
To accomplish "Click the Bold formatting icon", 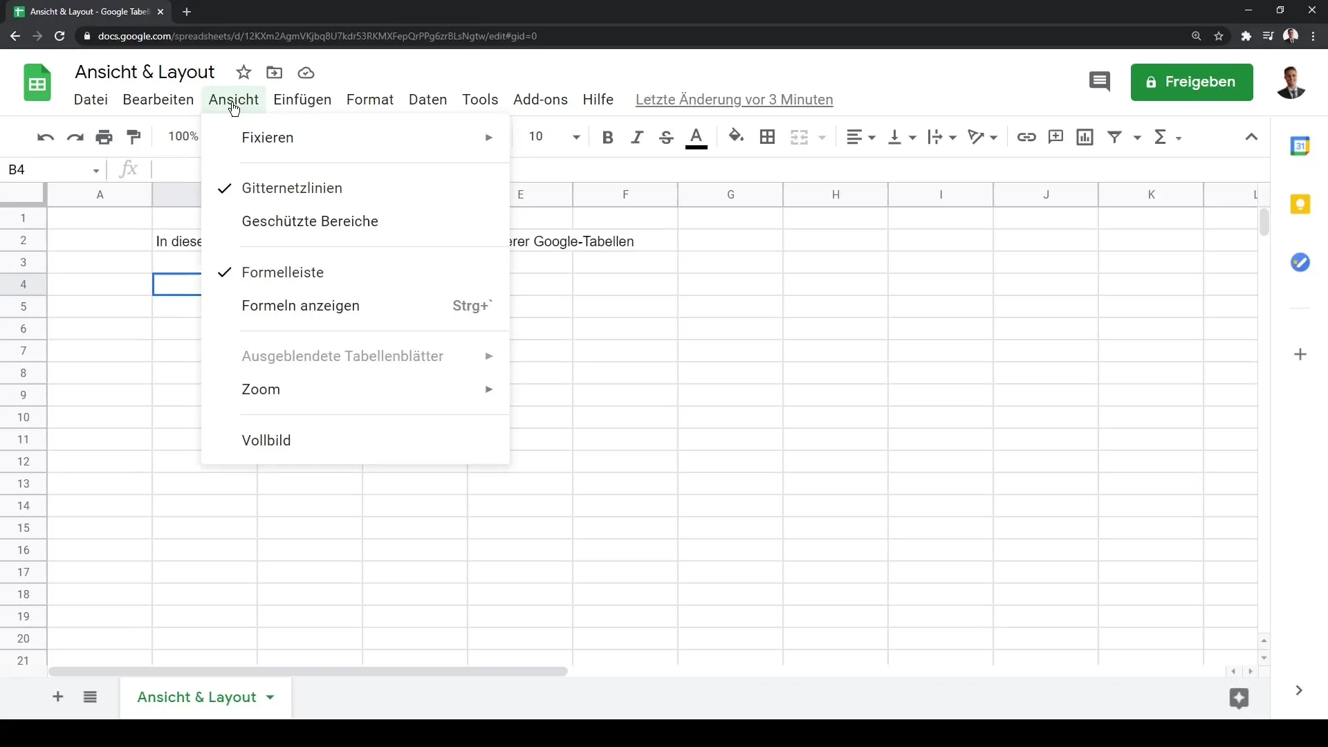I will (607, 137).
